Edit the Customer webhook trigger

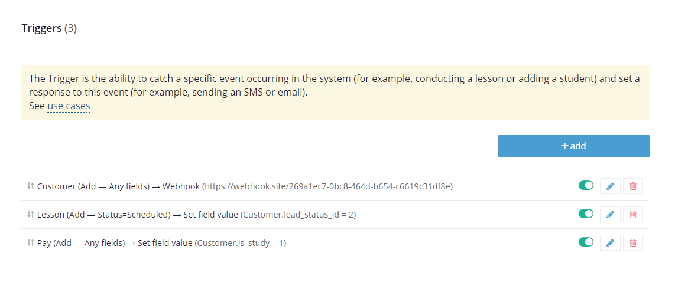[610, 186]
